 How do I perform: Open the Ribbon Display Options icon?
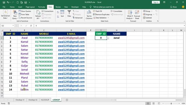[164, 2]
